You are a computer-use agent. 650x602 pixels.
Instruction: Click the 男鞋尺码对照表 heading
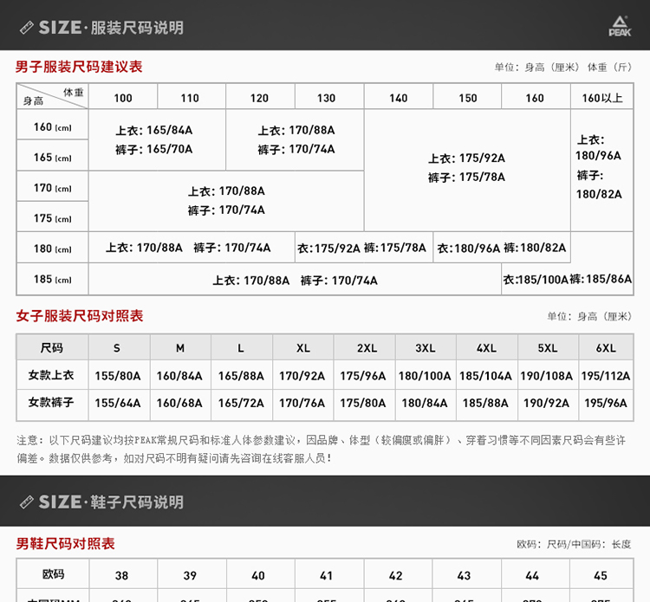click(65, 544)
